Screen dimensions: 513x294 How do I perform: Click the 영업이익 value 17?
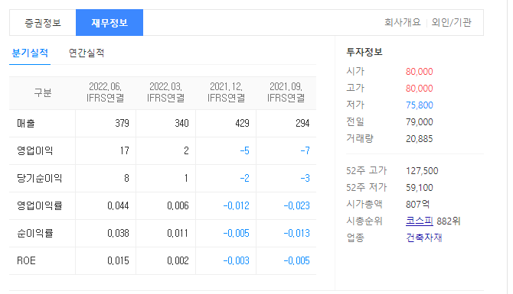124,150
